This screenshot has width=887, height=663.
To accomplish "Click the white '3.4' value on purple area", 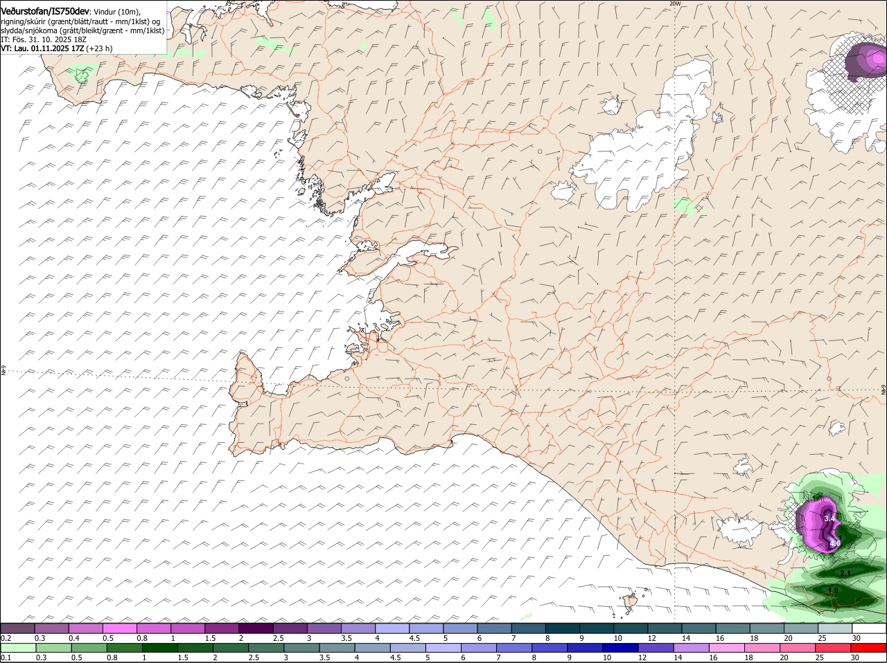I will pos(829,518).
